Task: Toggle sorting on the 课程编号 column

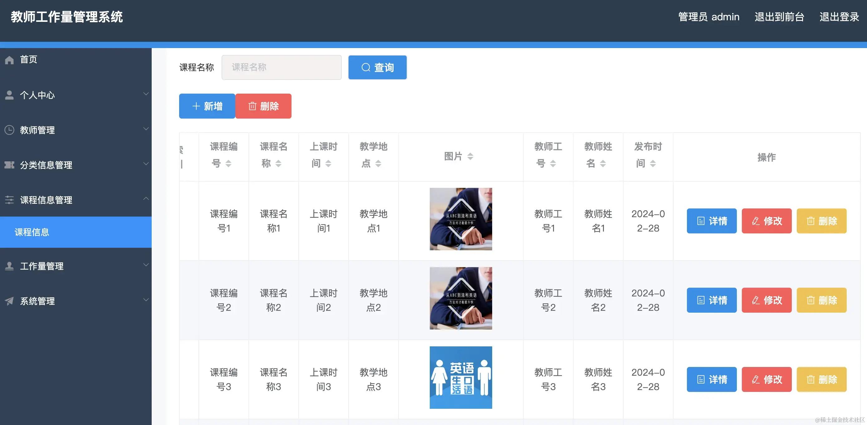Action: pos(229,164)
